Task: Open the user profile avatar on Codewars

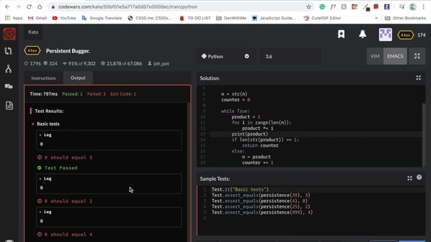Action: point(385,34)
